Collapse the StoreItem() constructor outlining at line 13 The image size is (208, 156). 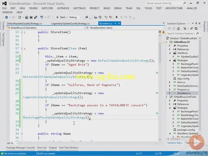22,32
